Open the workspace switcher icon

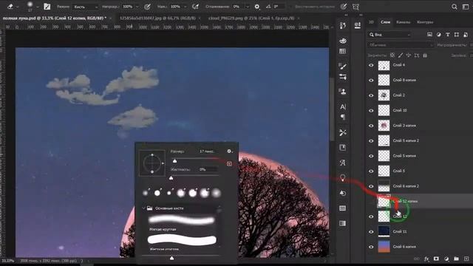click(x=466, y=7)
